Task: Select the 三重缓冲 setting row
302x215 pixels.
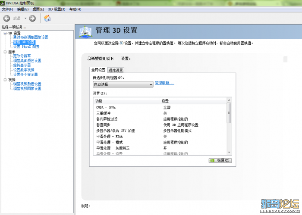Action: [160, 113]
